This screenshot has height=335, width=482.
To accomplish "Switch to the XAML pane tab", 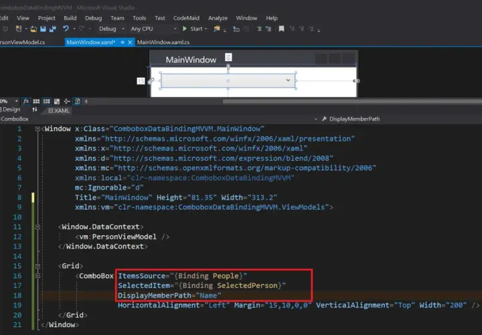I will [x=59, y=111].
